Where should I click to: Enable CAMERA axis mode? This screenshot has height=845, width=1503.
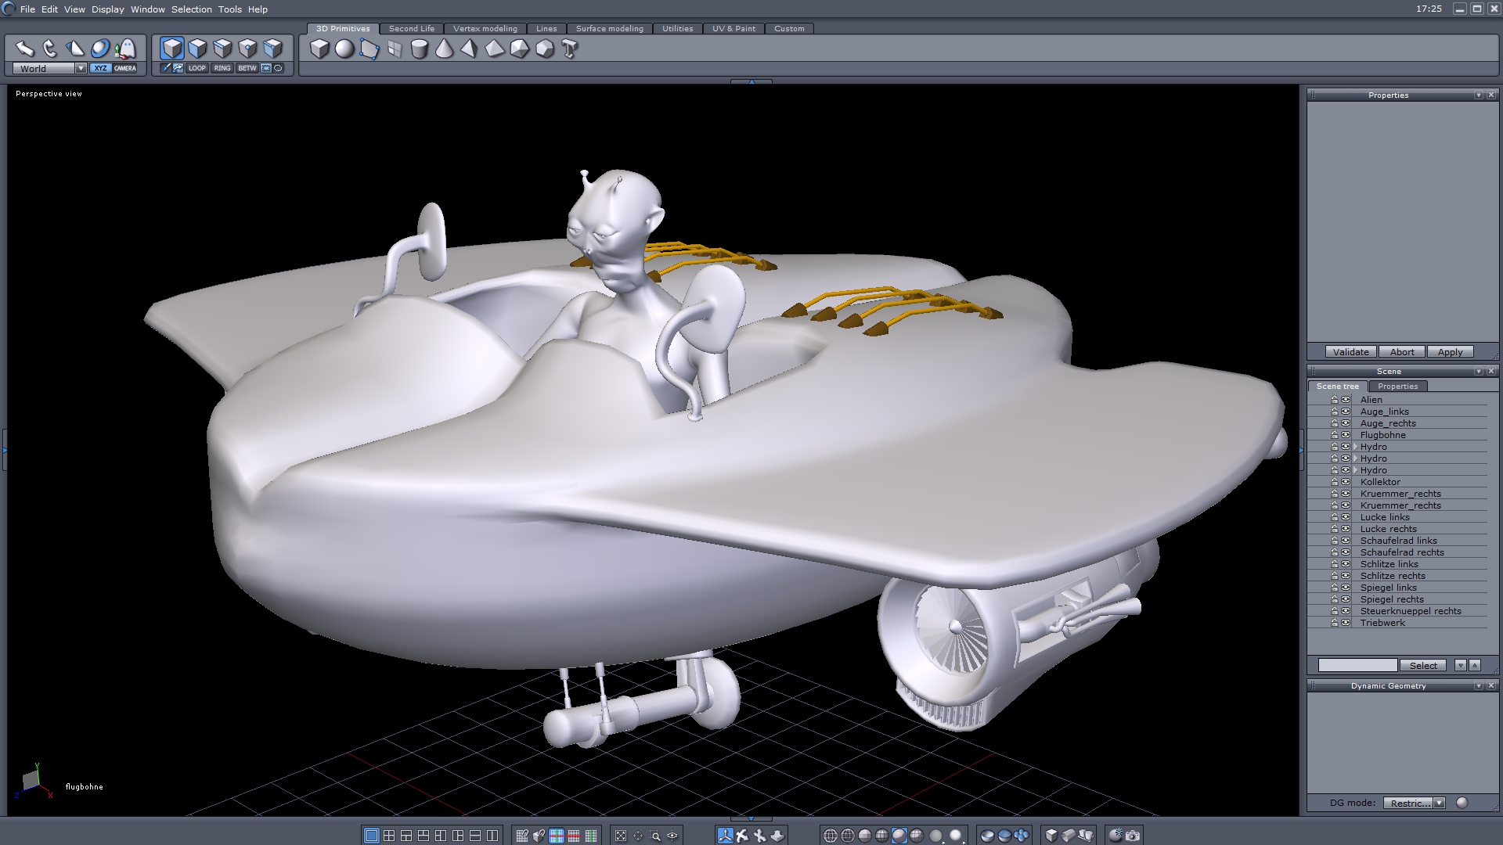[x=125, y=68]
